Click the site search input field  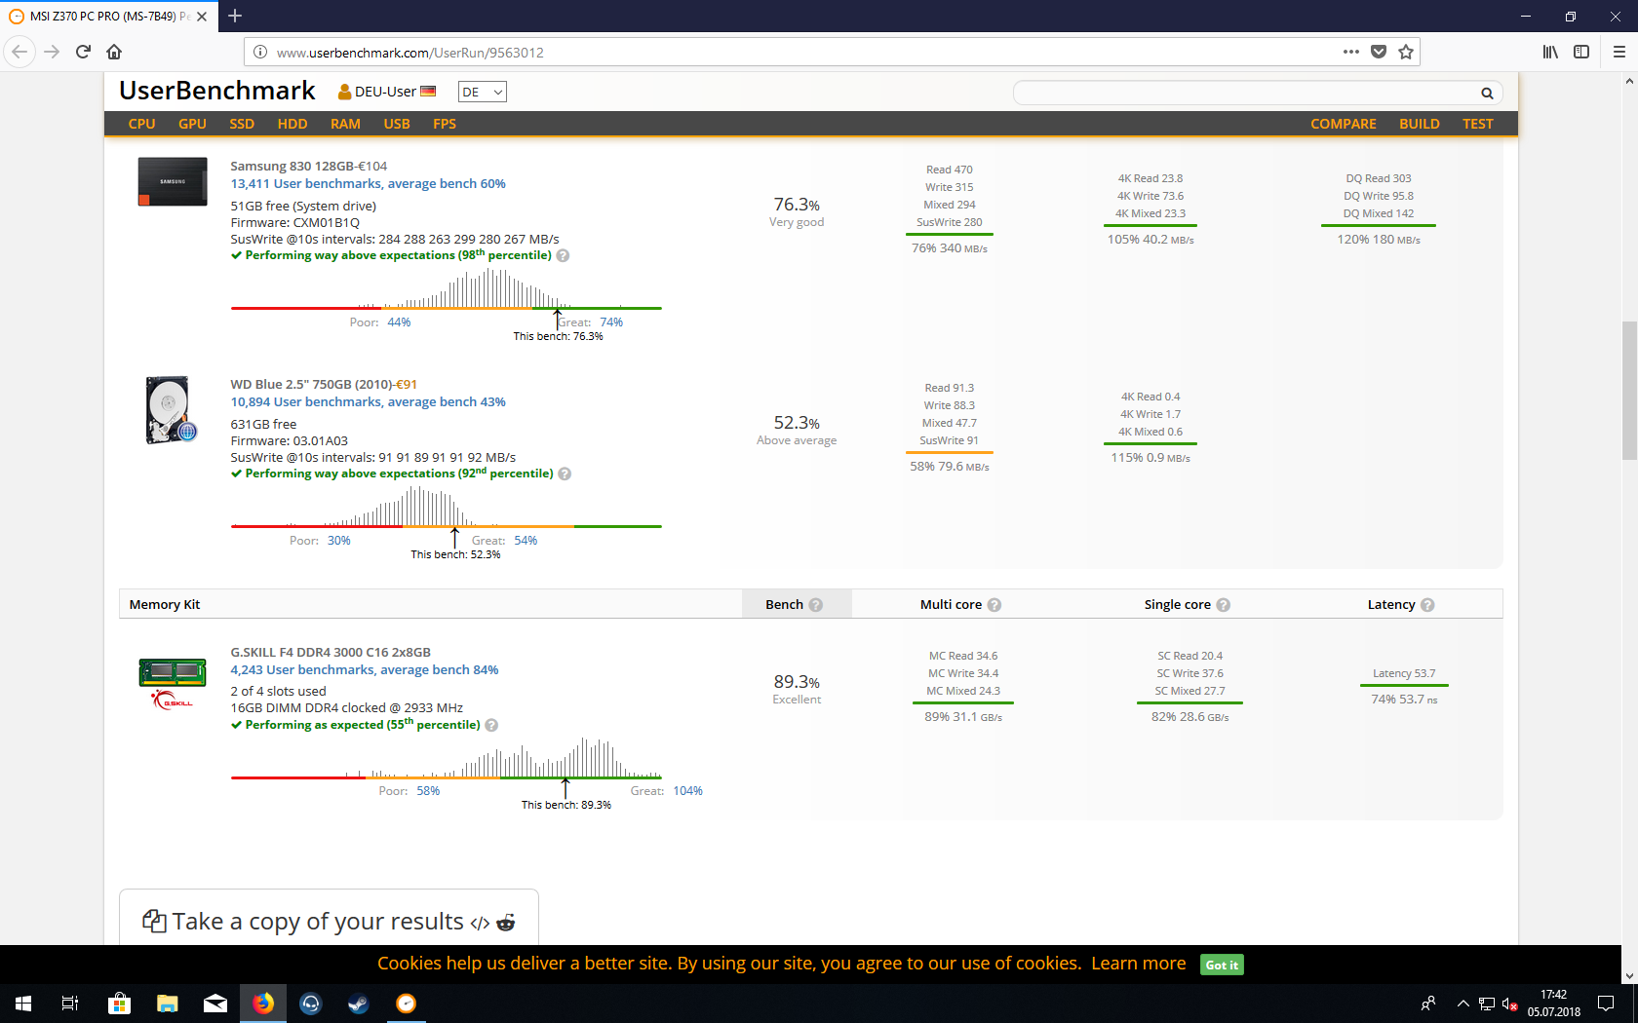pos(1247,94)
